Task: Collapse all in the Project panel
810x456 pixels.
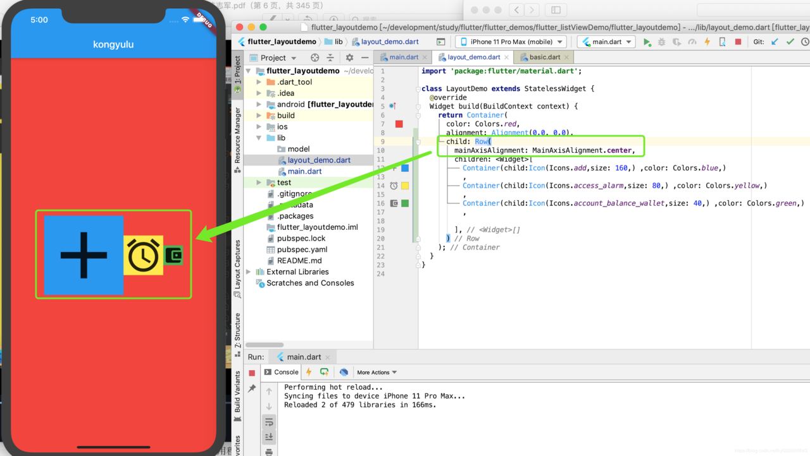Action: coord(330,57)
